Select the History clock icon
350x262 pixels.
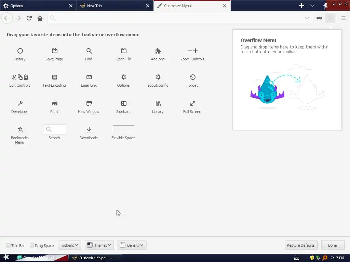20,51
